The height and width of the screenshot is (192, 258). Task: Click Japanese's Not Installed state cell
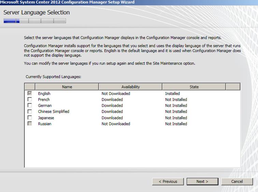click(x=176, y=118)
